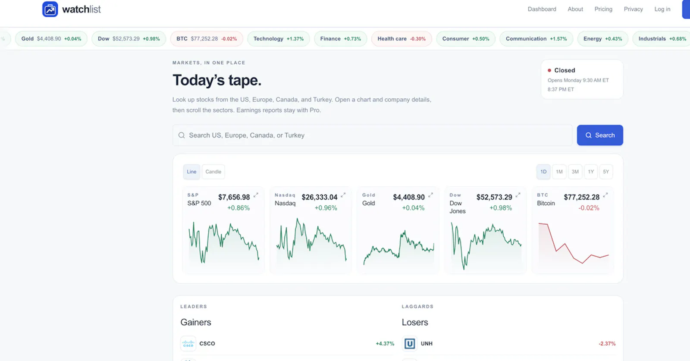The width and height of the screenshot is (690, 361).
Task: Click the stock search input field
Action: click(373, 135)
